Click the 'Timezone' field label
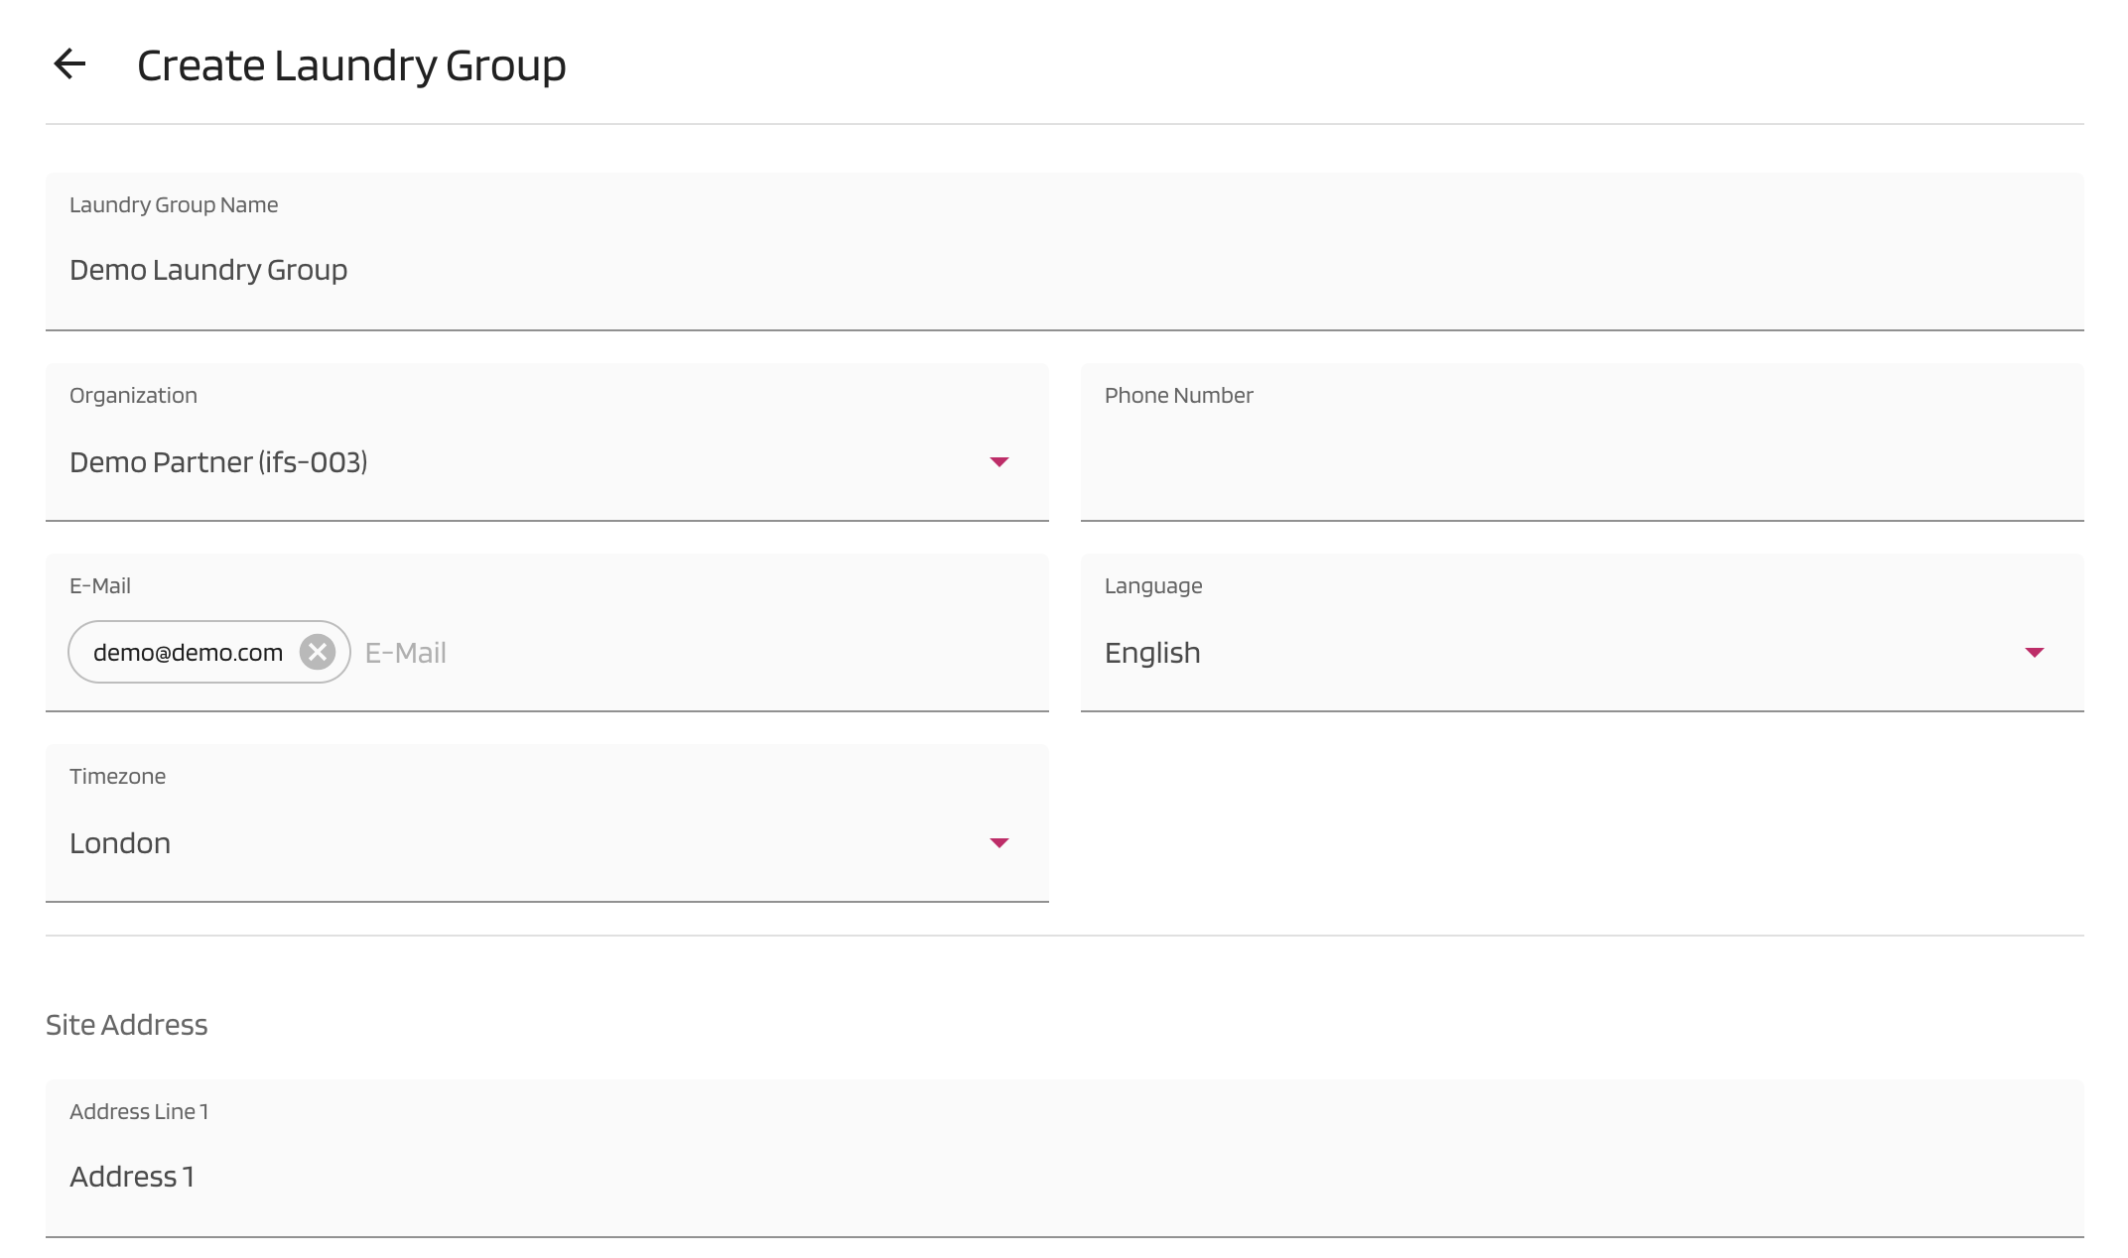Image resolution: width=2128 pixels, height=1258 pixels. point(117,777)
